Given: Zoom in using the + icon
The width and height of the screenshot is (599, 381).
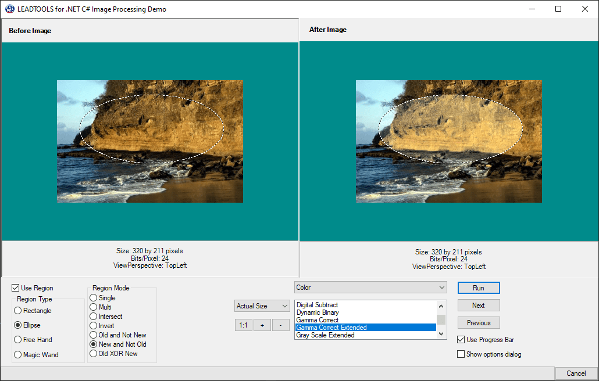Looking at the screenshot, I should pyautogui.click(x=262, y=325).
